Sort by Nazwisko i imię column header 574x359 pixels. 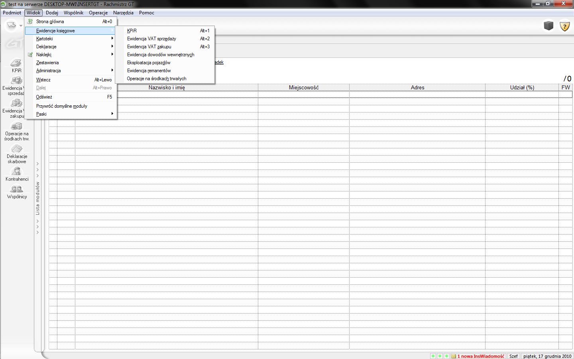pos(167,87)
